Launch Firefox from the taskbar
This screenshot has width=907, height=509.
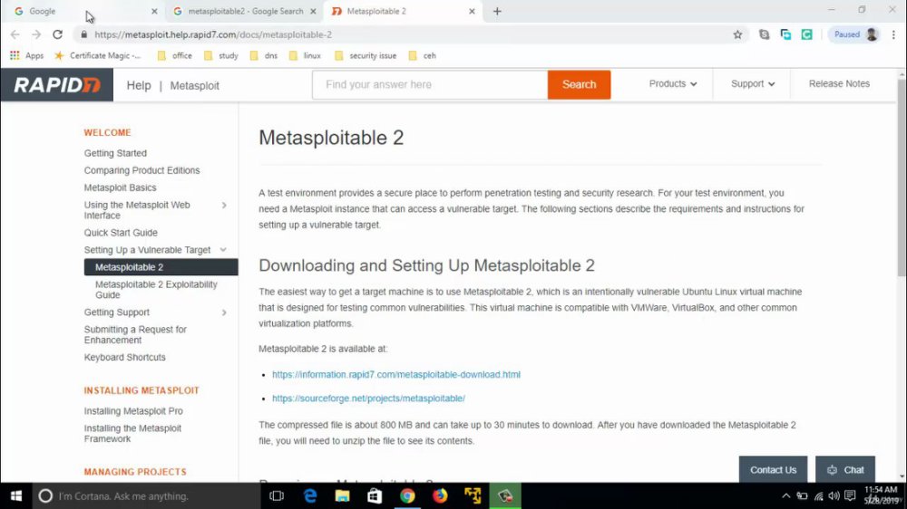coord(440,495)
